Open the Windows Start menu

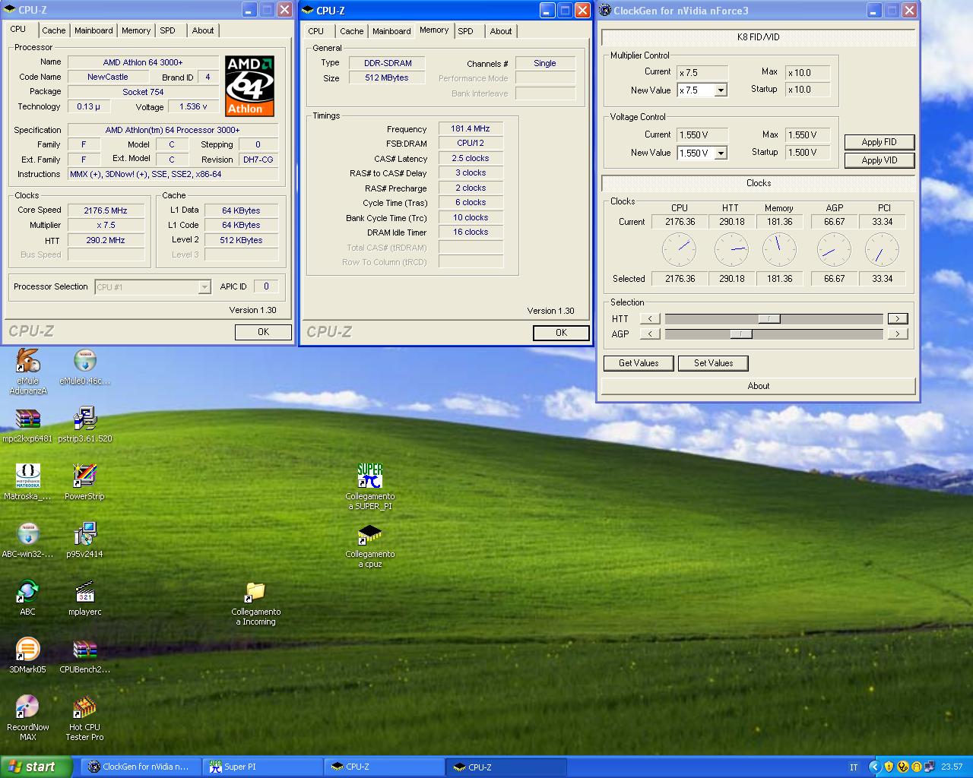36,767
